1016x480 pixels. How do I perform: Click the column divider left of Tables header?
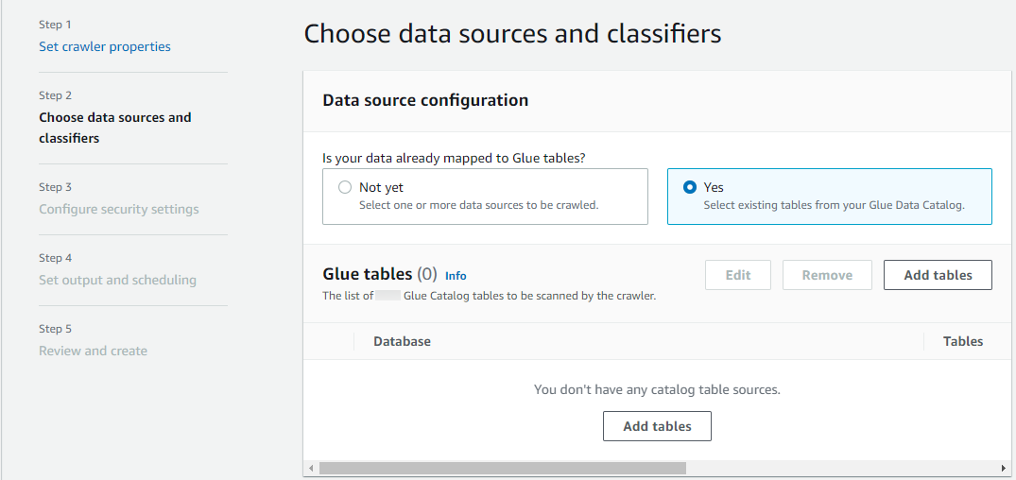point(923,341)
